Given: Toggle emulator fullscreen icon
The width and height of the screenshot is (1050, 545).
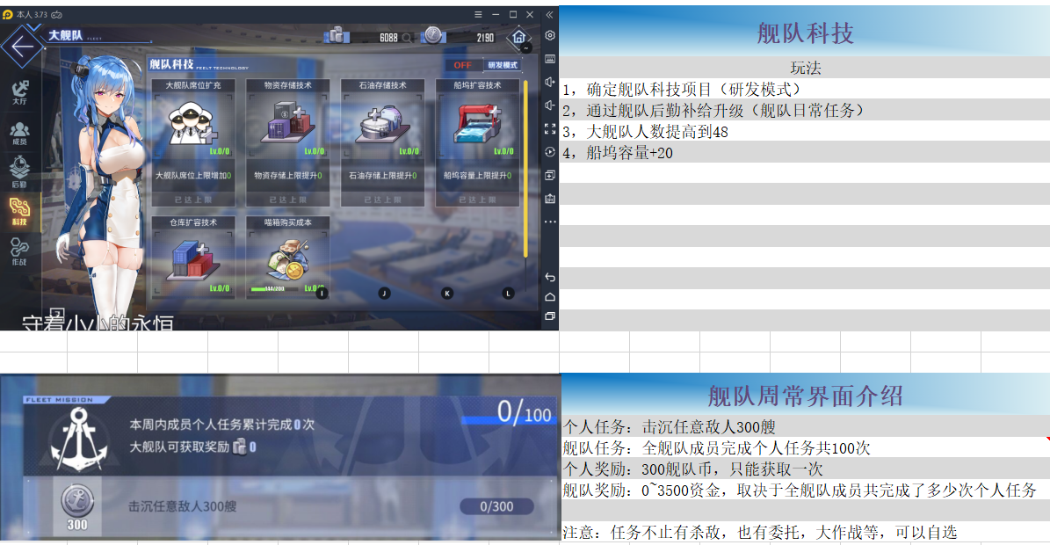Looking at the screenshot, I should pyautogui.click(x=550, y=128).
